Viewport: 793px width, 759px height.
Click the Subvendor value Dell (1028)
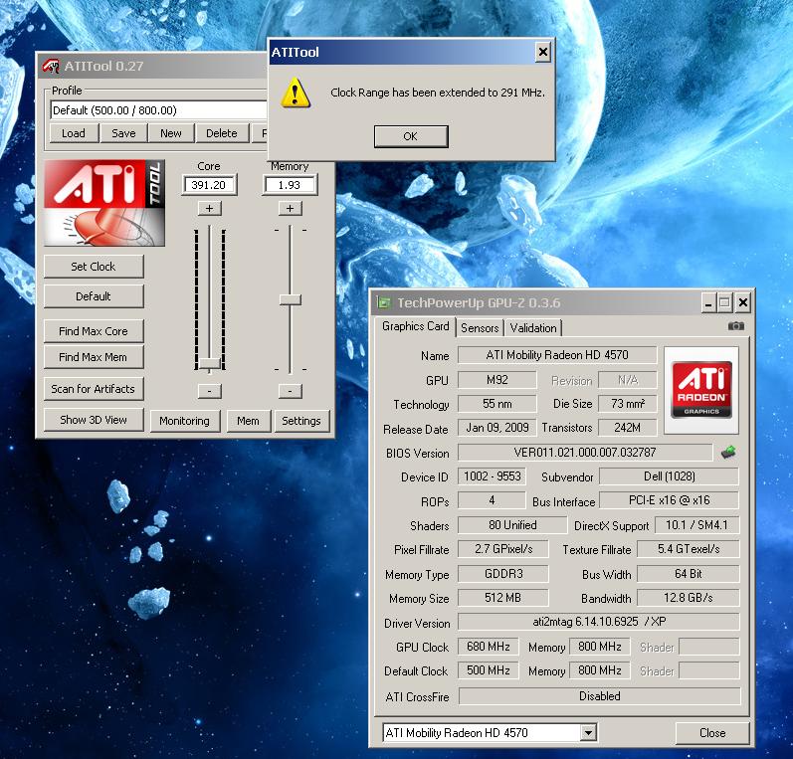click(669, 476)
